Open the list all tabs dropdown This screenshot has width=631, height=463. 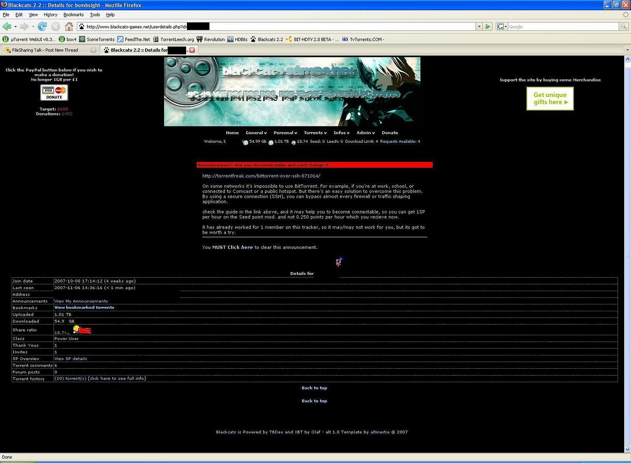click(627, 50)
